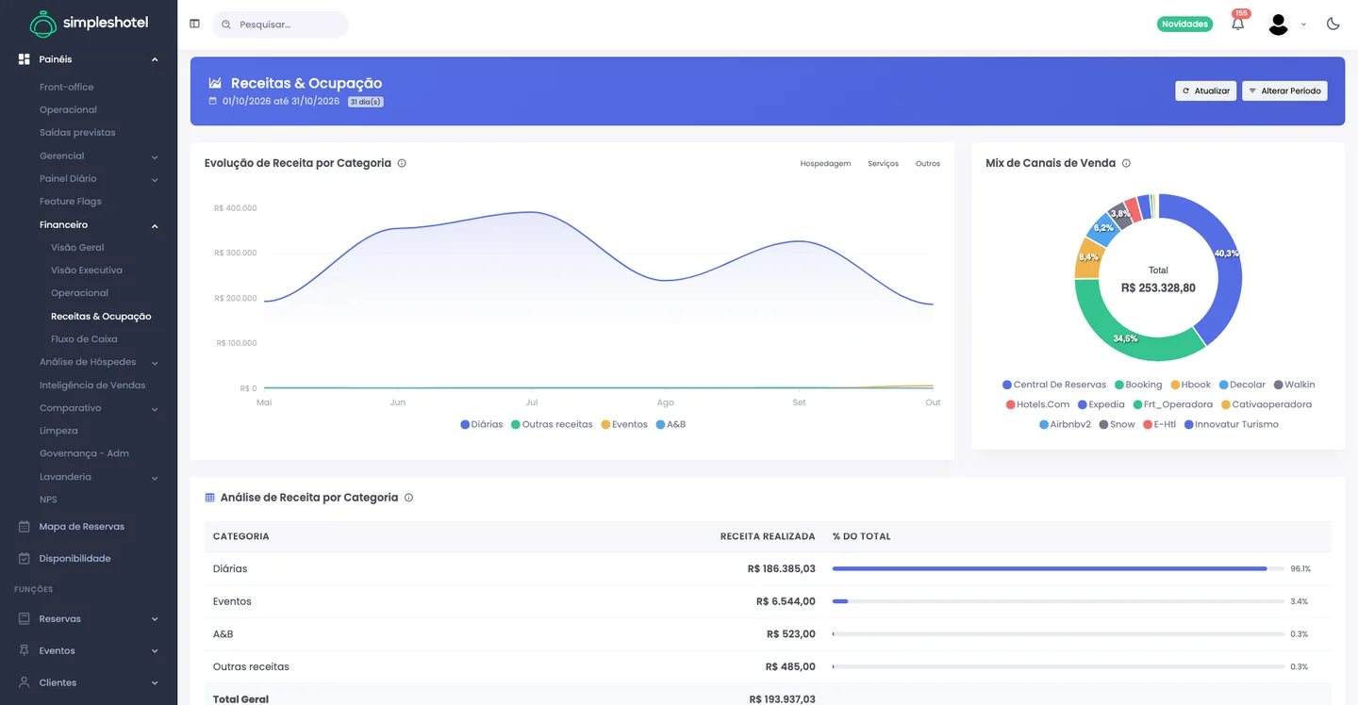
Task: Click the Mapa de Reservas calendar icon
Action: (25, 527)
